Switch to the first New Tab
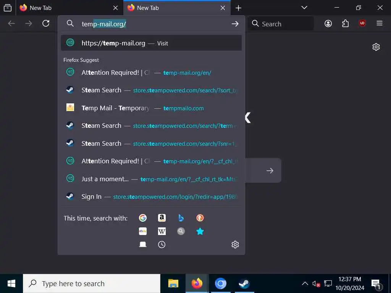This screenshot has height=293, width=391. (69, 8)
